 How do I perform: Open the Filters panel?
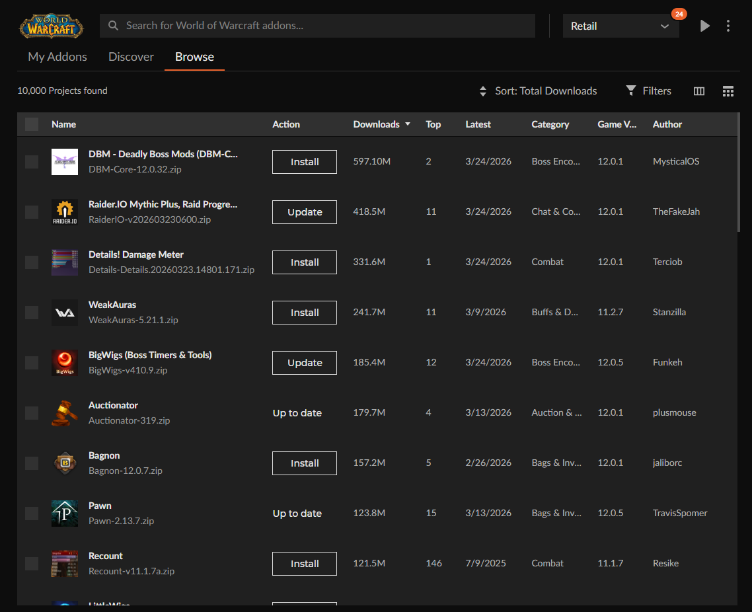(649, 91)
